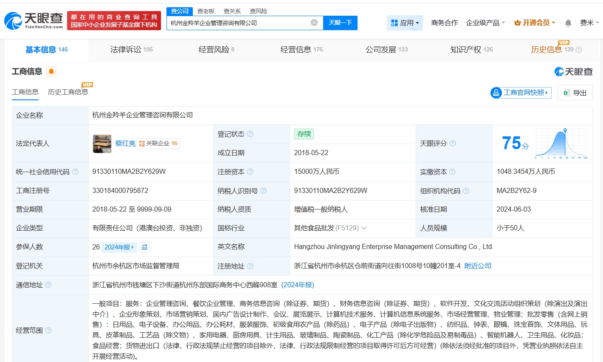Open notifications bell in header
Viewport: 603px width, 362px height.
[x=568, y=23]
